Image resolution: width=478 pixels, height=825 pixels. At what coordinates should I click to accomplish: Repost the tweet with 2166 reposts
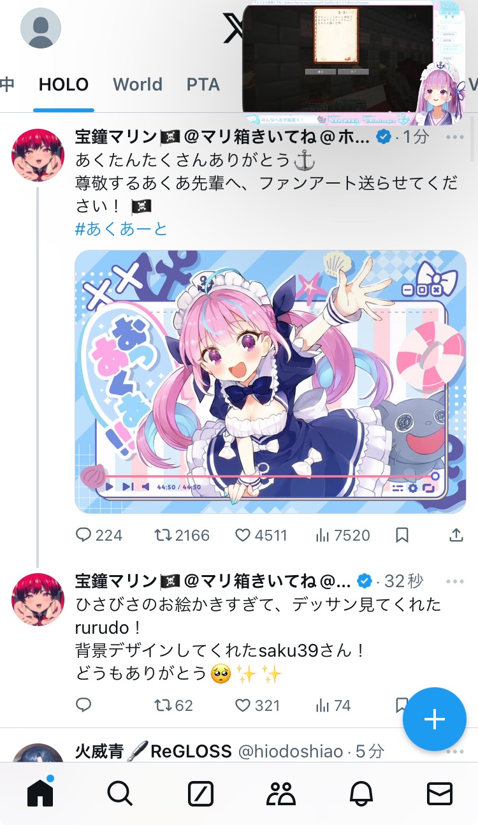(x=182, y=535)
